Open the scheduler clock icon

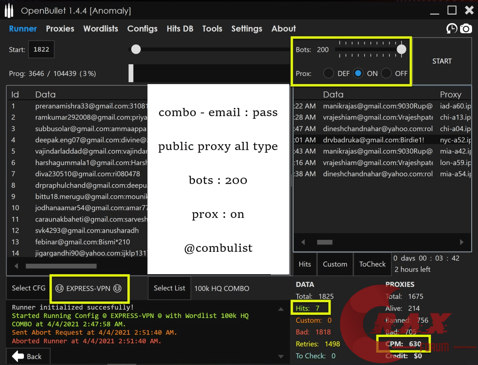(x=452, y=29)
